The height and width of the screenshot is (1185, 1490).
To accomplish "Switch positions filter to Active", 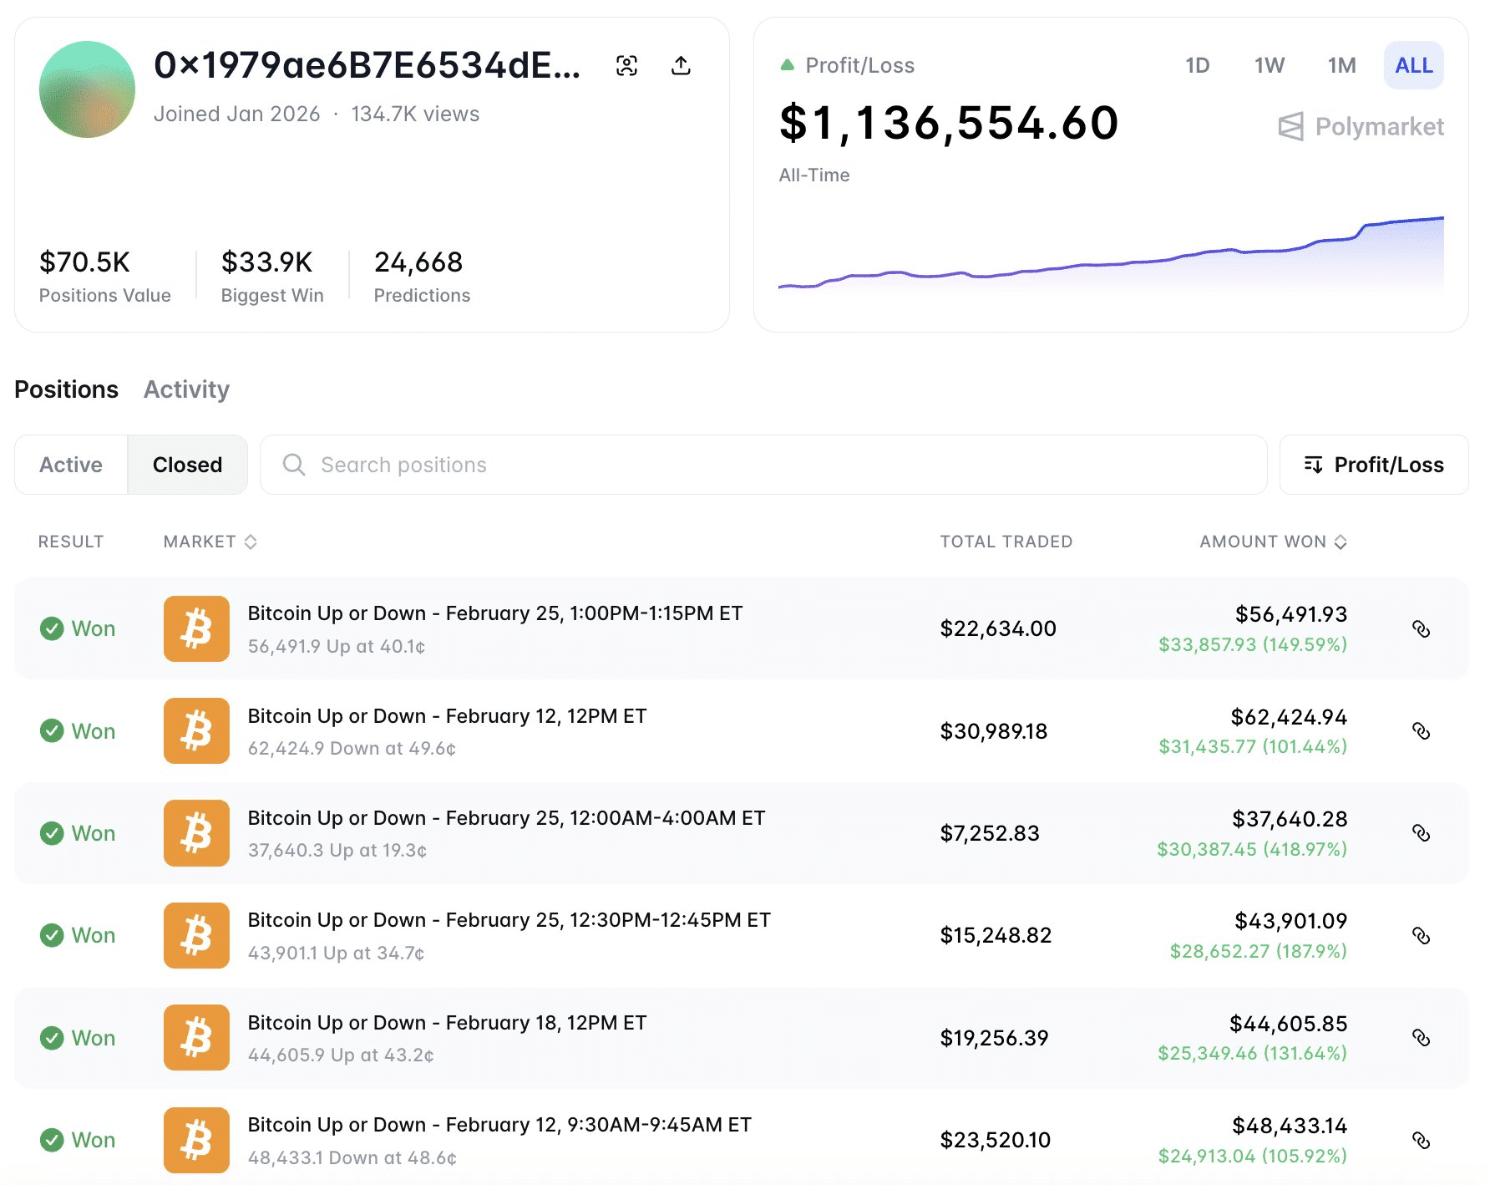I will 70,465.
